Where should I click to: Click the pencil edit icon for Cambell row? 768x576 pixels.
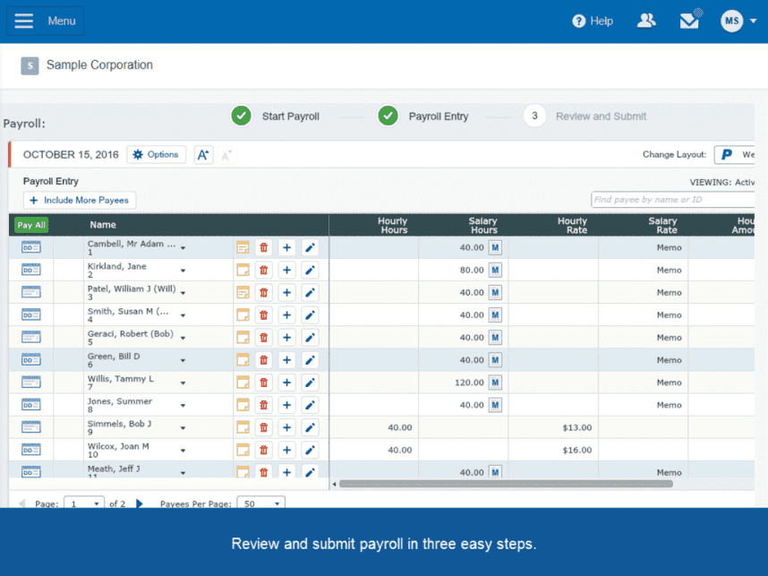click(310, 247)
